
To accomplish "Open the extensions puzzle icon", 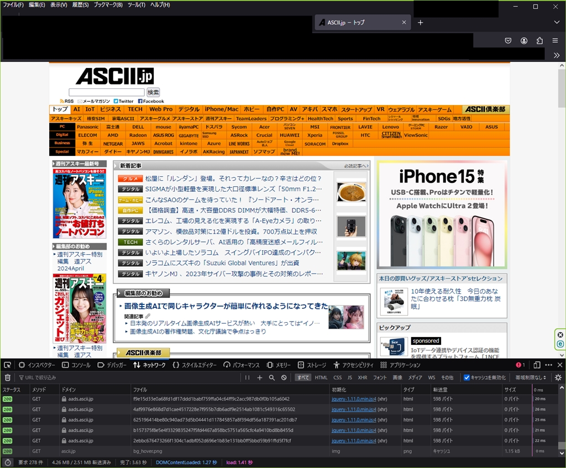I will click(539, 40).
